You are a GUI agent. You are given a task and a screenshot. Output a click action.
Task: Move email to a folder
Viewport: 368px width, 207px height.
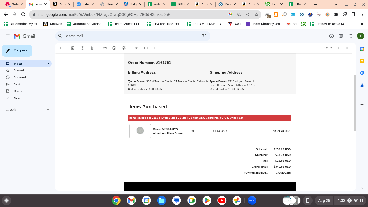click(137, 48)
